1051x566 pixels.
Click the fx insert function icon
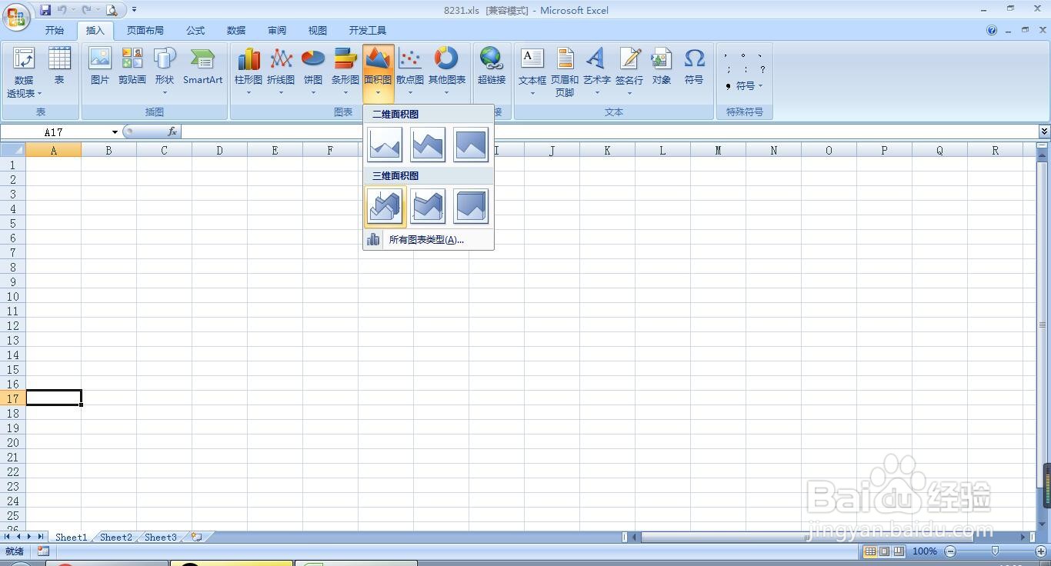[x=172, y=132]
